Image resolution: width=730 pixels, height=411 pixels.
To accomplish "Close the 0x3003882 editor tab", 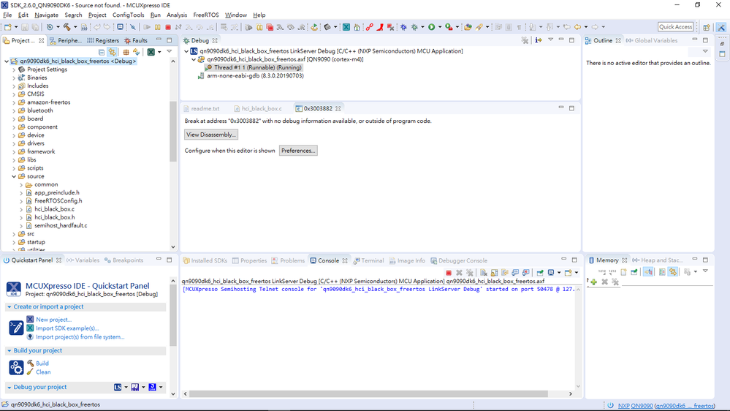I will [x=338, y=108].
